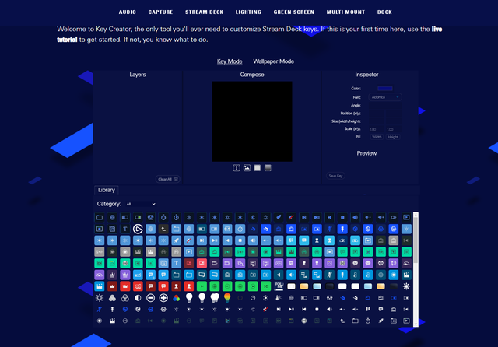Add a gradient fill layer
This screenshot has height=347, width=498.
pyautogui.click(x=268, y=168)
